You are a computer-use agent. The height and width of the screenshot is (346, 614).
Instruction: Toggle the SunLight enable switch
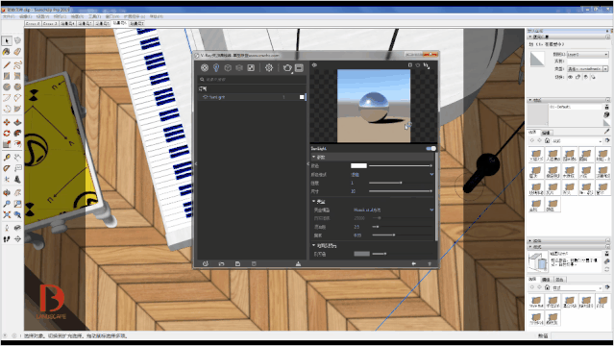[x=431, y=149]
